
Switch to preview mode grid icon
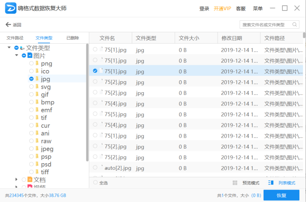(x=235, y=183)
